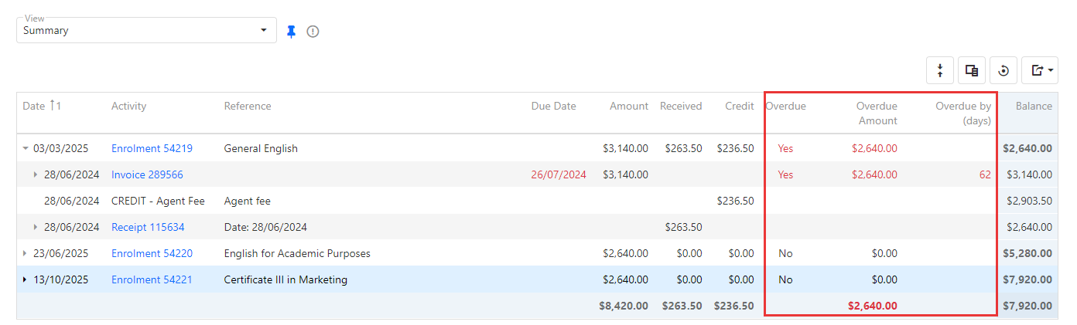Viewport: 1077px width, 325px height.
Task: Open the column chooser icon
Action: point(972,71)
